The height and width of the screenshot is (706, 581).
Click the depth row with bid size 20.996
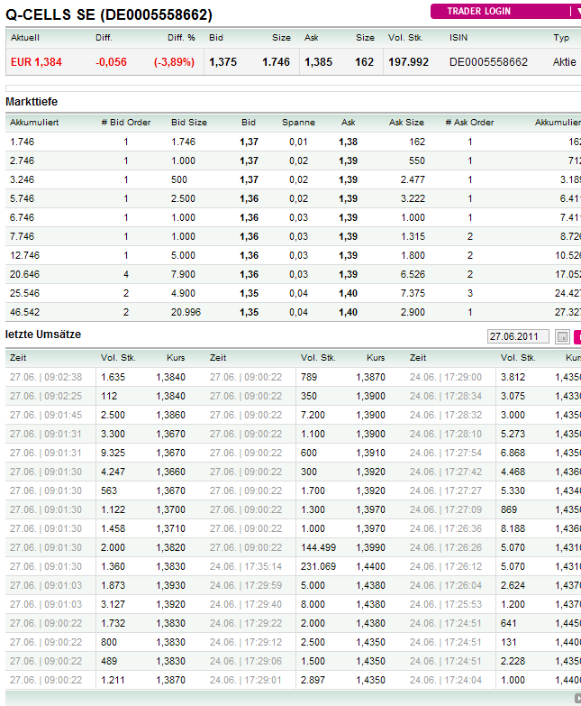click(293, 312)
